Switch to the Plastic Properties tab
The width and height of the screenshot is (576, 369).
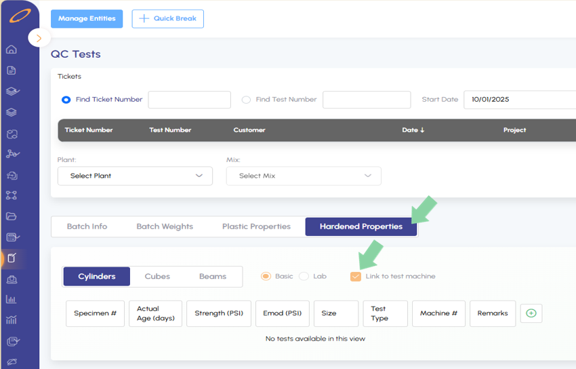click(256, 227)
